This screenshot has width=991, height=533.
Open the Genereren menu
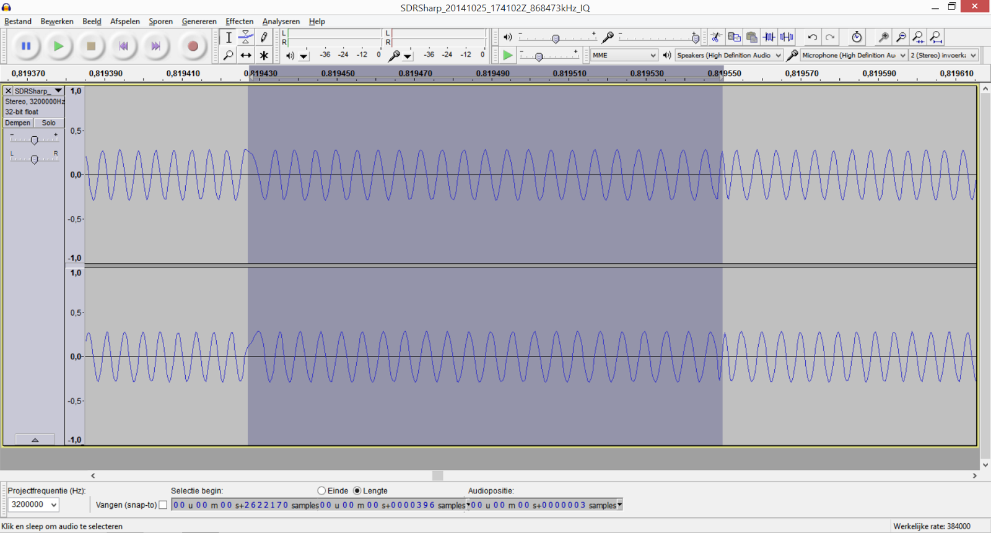(x=199, y=21)
